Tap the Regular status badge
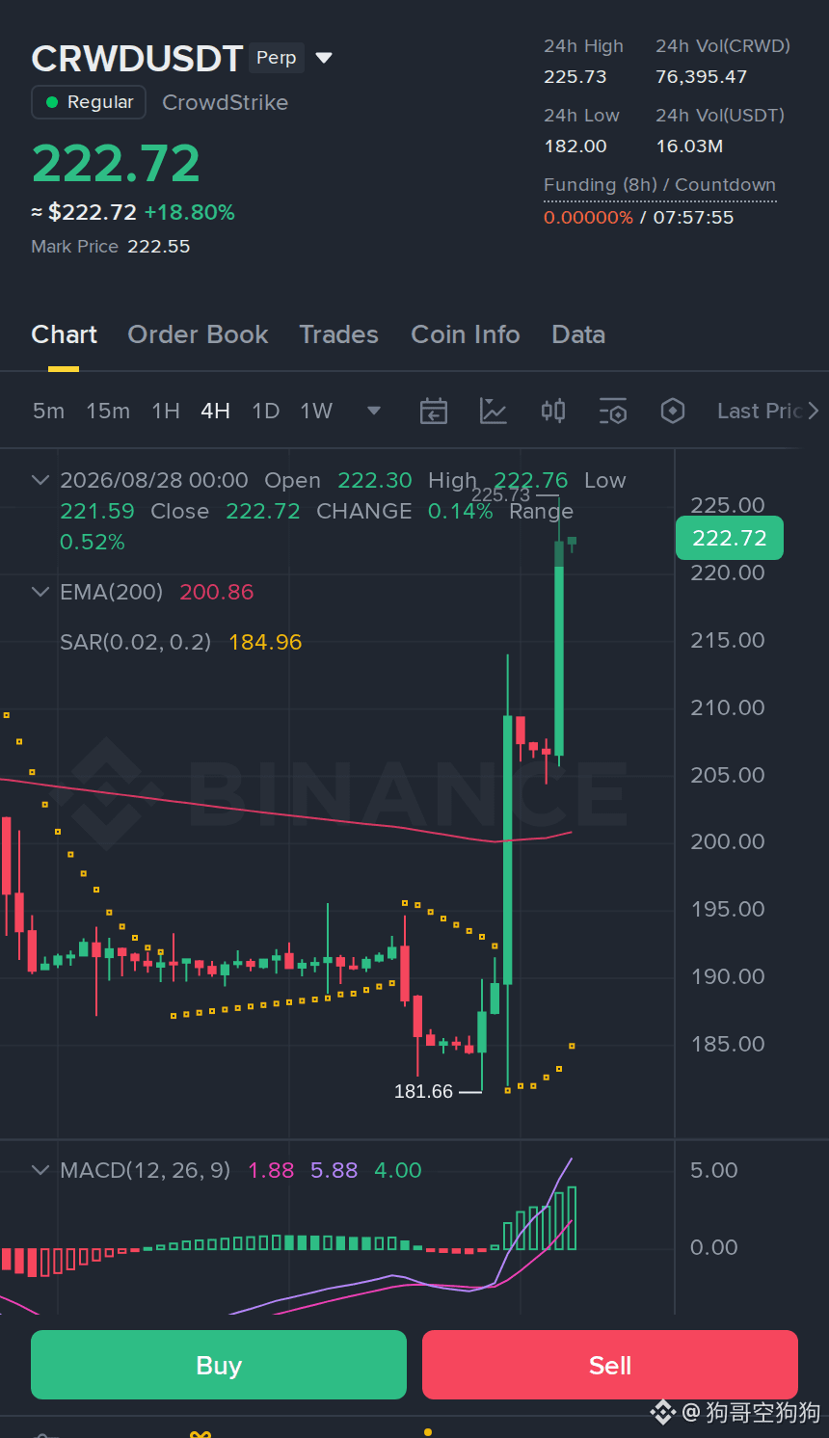This screenshot has height=1438, width=829. pos(89,102)
